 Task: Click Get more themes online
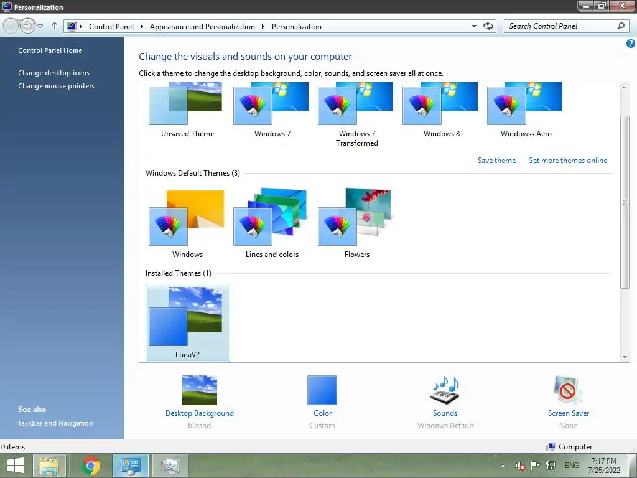coord(567,161)
